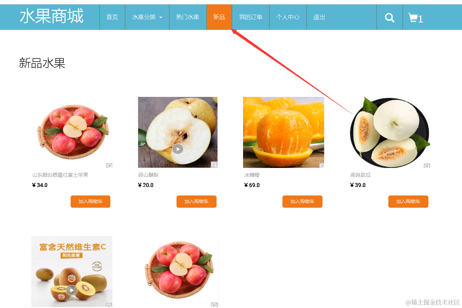
Task: Click zoom icon on 冰糖橙 orange image
Action: point(322,166)
